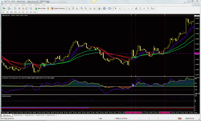Open the File menu
The height and width of the screenshot is (121, 201).
6,5
